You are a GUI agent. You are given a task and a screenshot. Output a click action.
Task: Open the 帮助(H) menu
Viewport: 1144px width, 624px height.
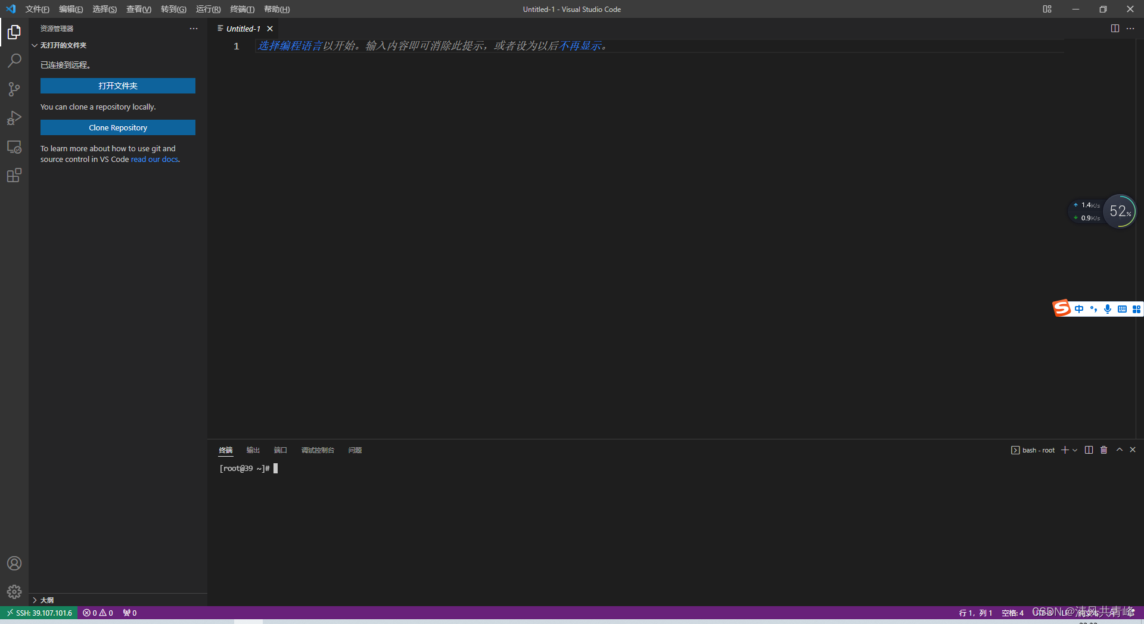click(x=276, y=9)
